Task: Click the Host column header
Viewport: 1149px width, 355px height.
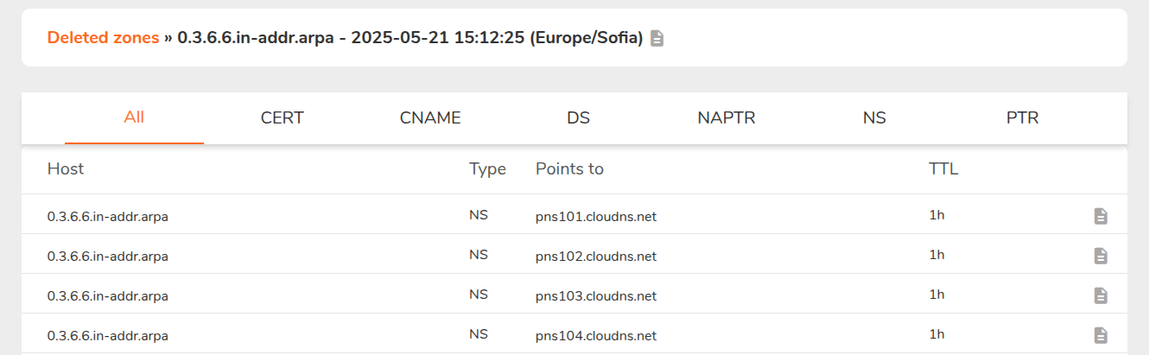Action: pos(66,169)
